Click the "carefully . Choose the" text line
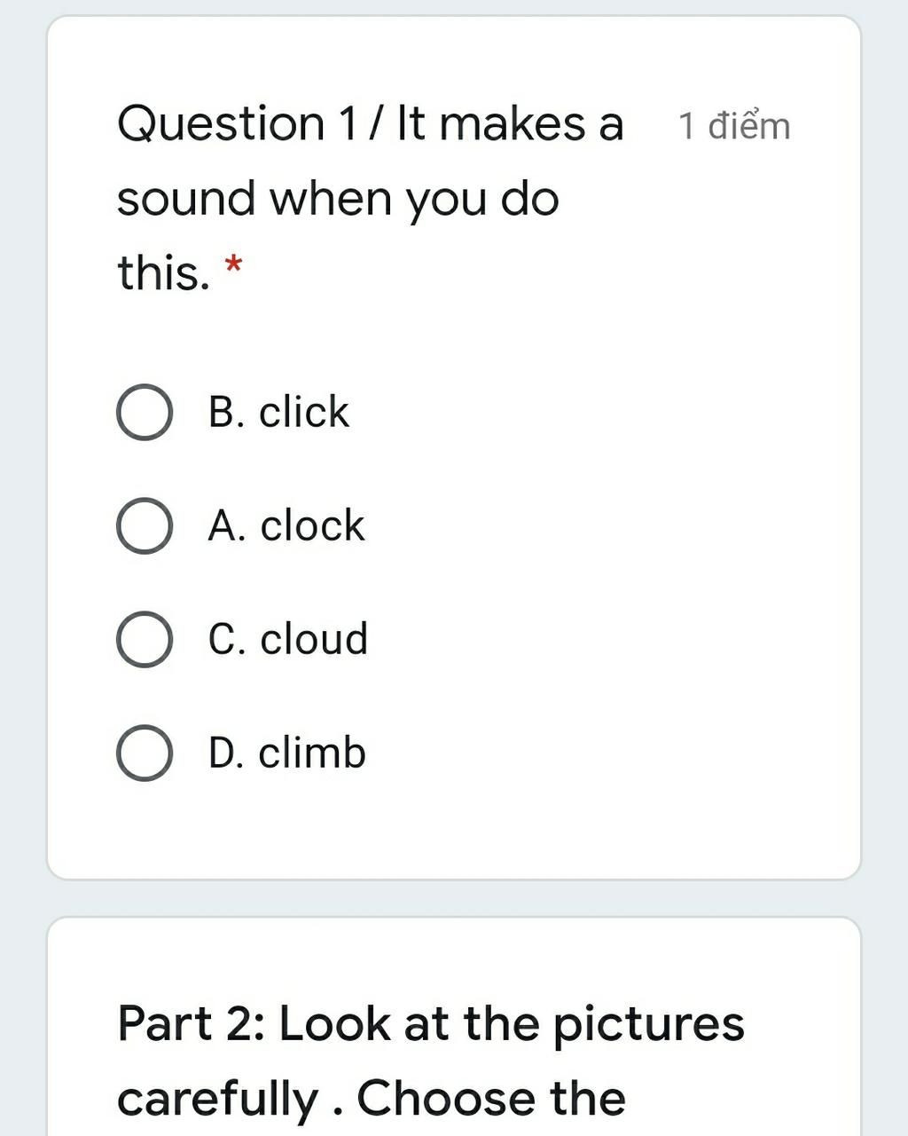 click(371, 1098)
